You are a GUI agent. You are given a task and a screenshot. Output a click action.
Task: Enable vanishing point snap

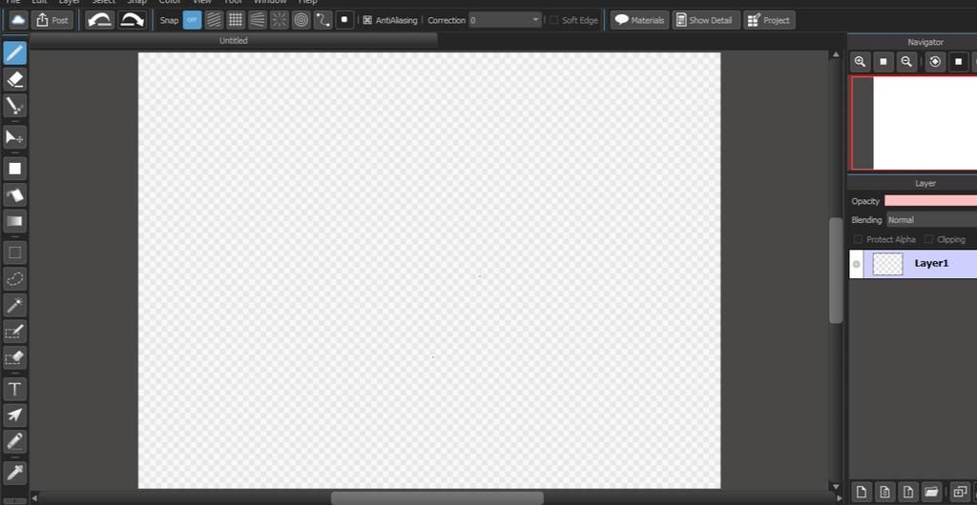coord(258,20)
